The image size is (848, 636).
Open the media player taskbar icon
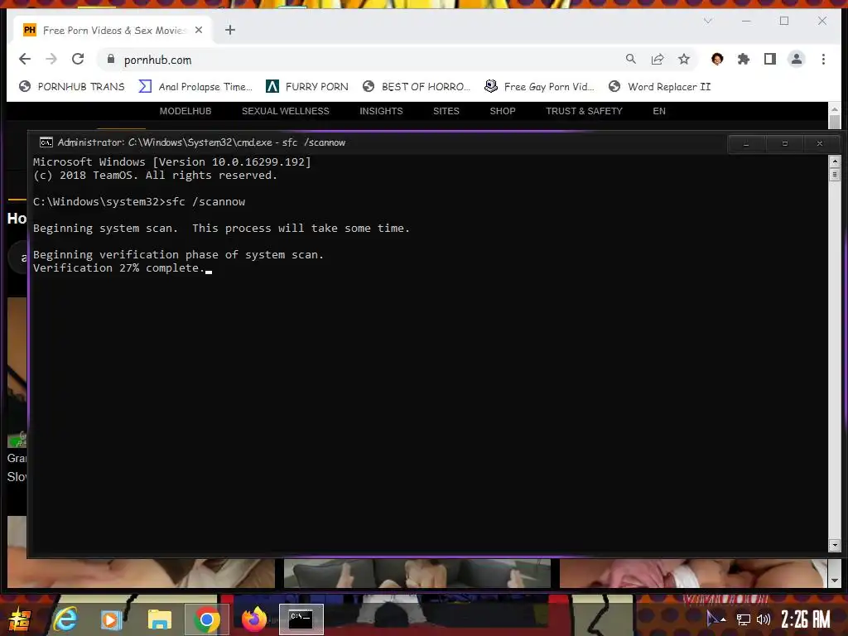111,619
